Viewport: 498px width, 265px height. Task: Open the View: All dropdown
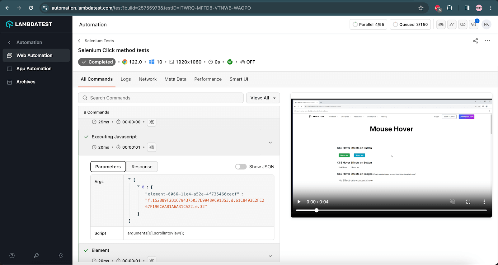(263, 98)
